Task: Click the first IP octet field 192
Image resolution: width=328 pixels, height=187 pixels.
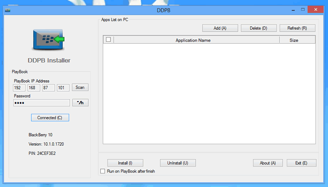Action: pos(19,88)
